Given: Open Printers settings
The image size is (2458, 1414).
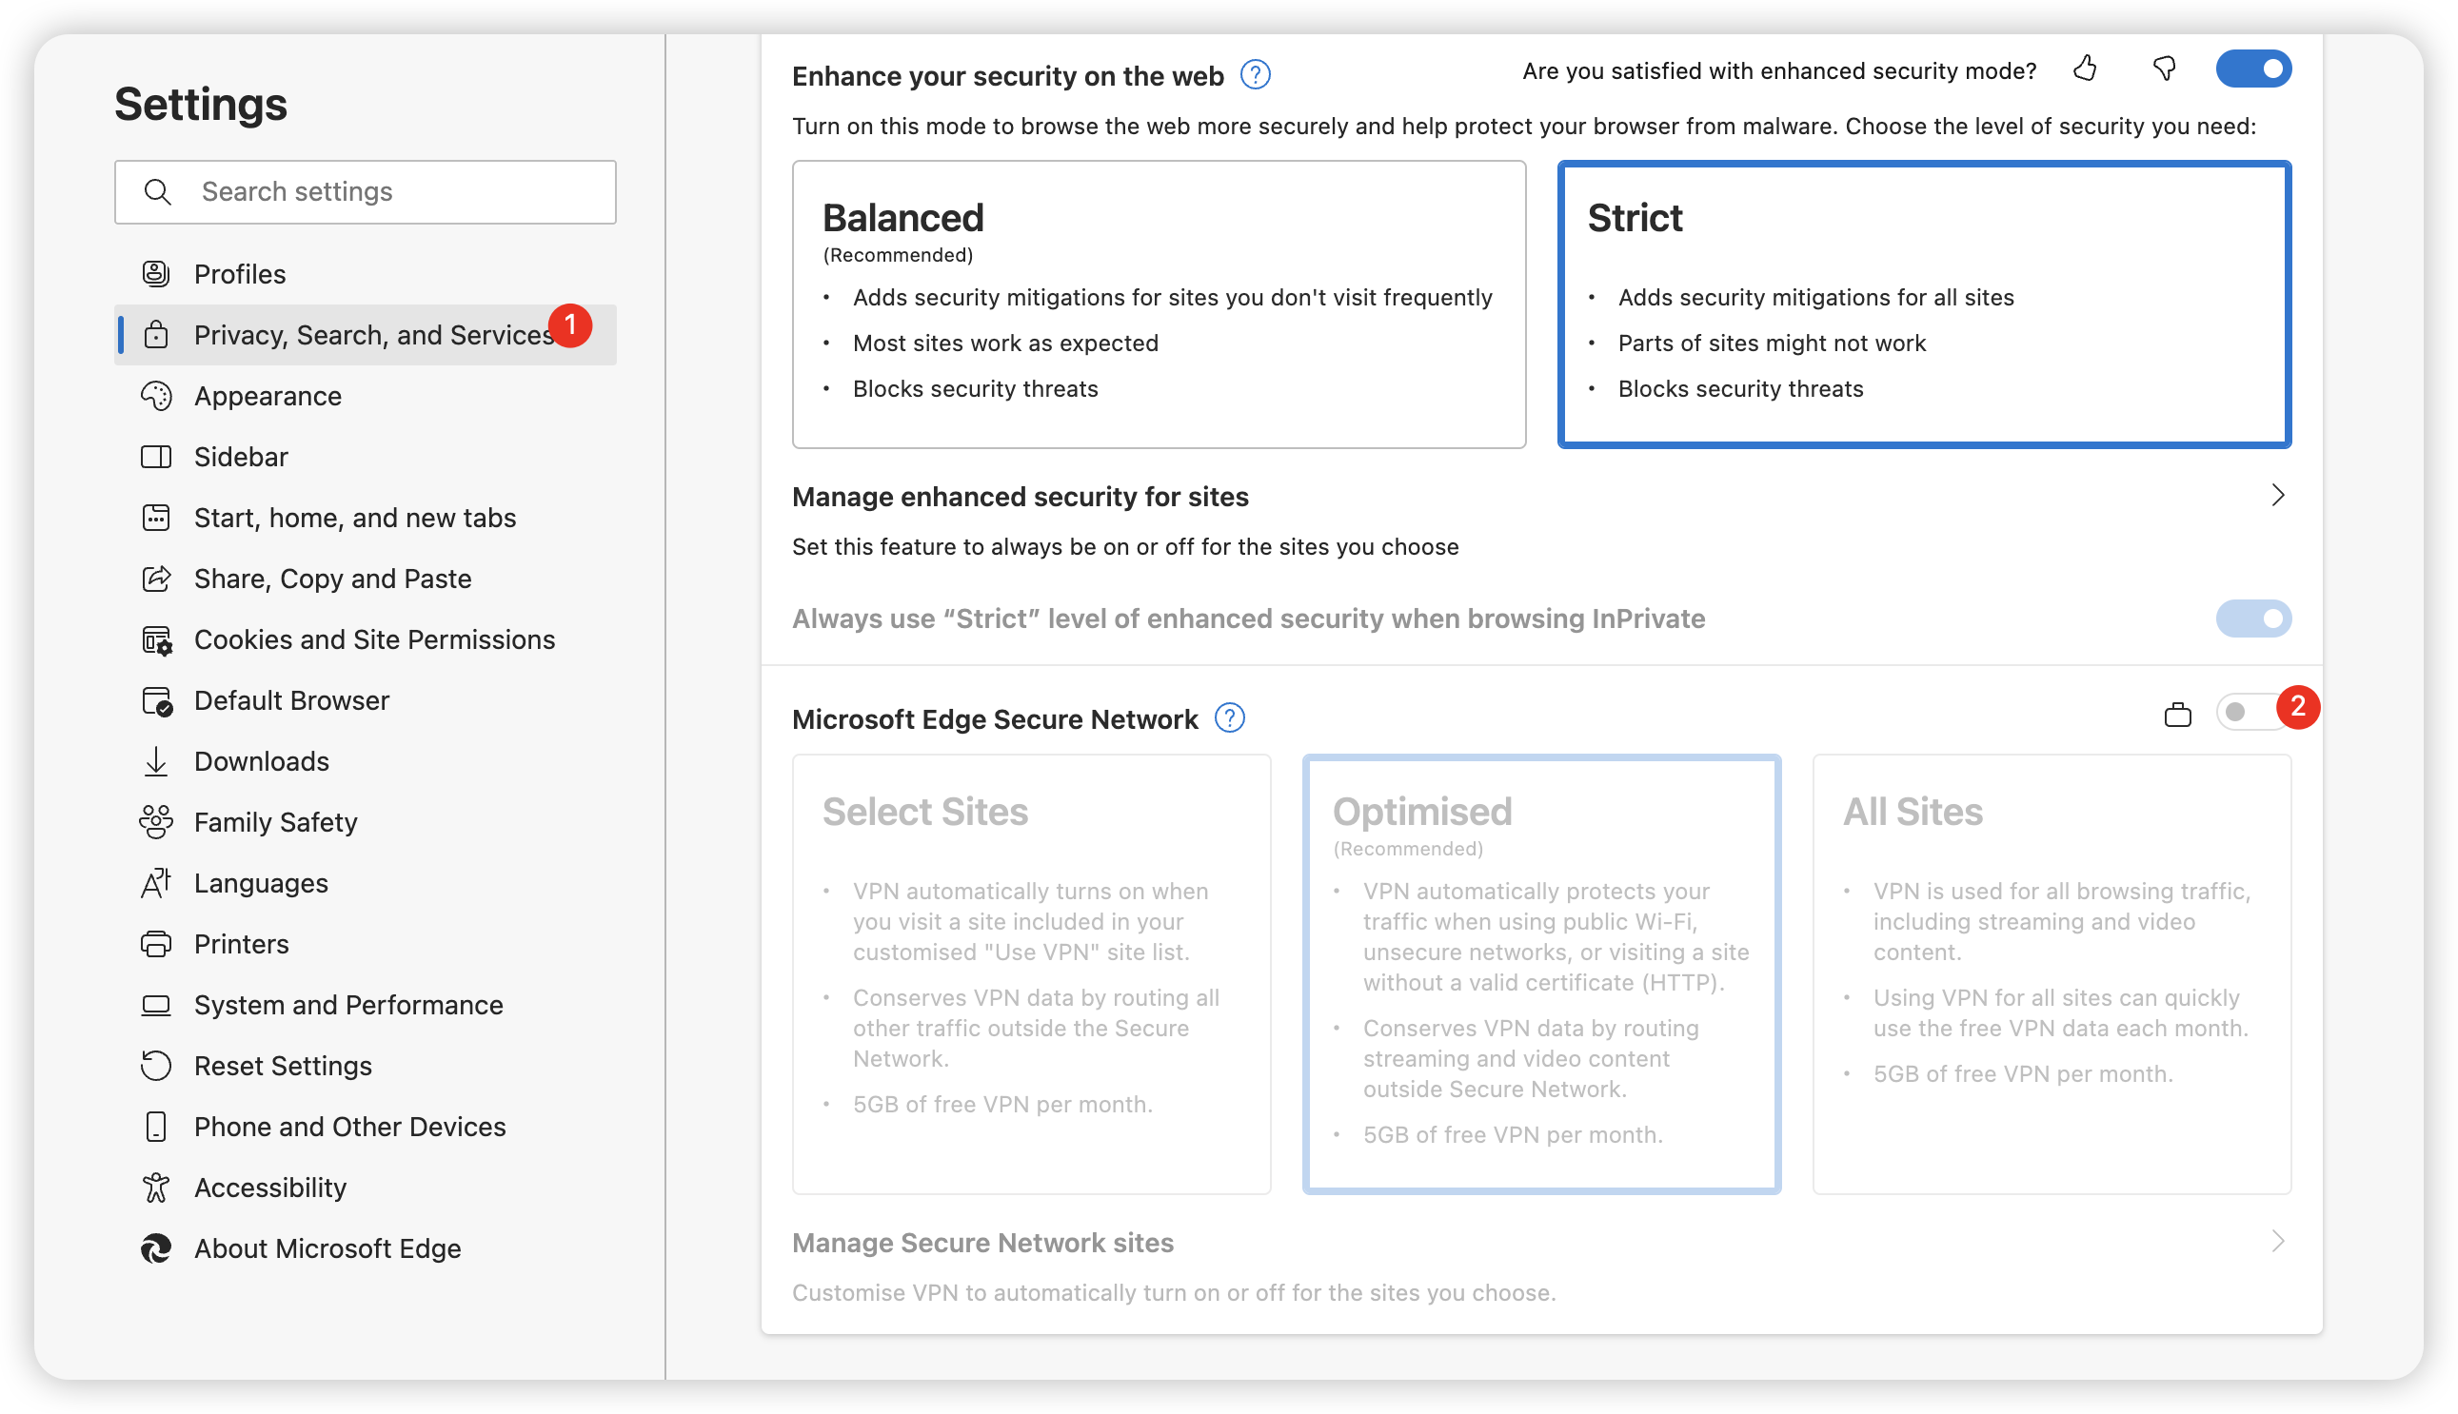Looking at the screenshot, I should pos(366,944).
